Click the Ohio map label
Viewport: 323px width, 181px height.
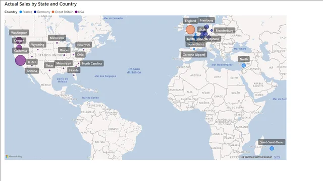80,55
